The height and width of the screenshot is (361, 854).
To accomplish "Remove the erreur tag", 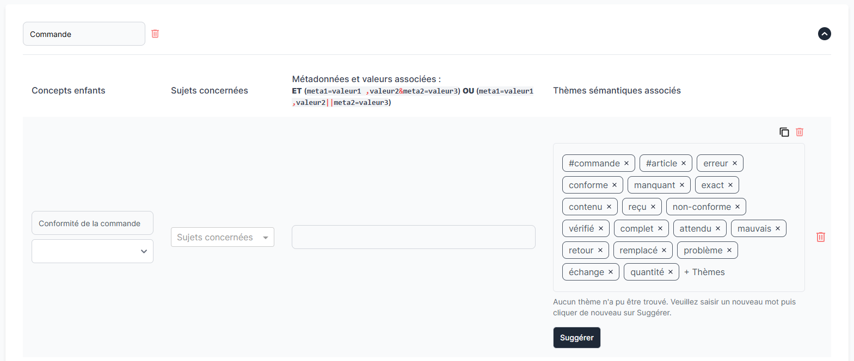I will click(x=735, y=163).
